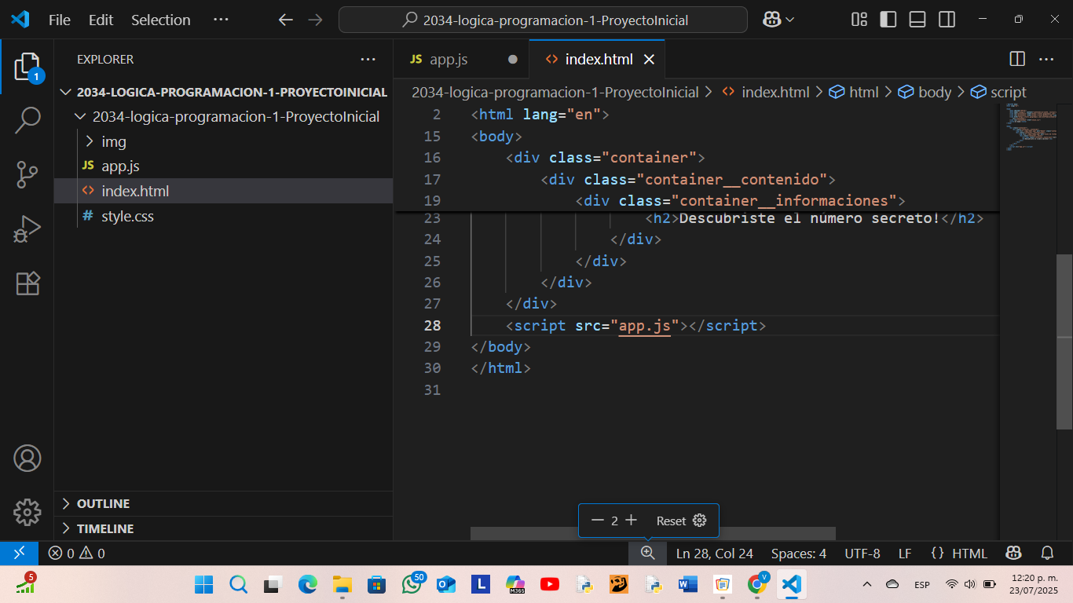
Task: Open Google Chrome from the taskbar
Action: pos(757,584)
